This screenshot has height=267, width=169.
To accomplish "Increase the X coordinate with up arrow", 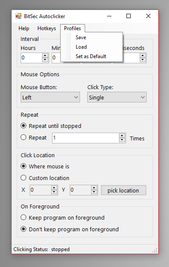I will [54, 188].
